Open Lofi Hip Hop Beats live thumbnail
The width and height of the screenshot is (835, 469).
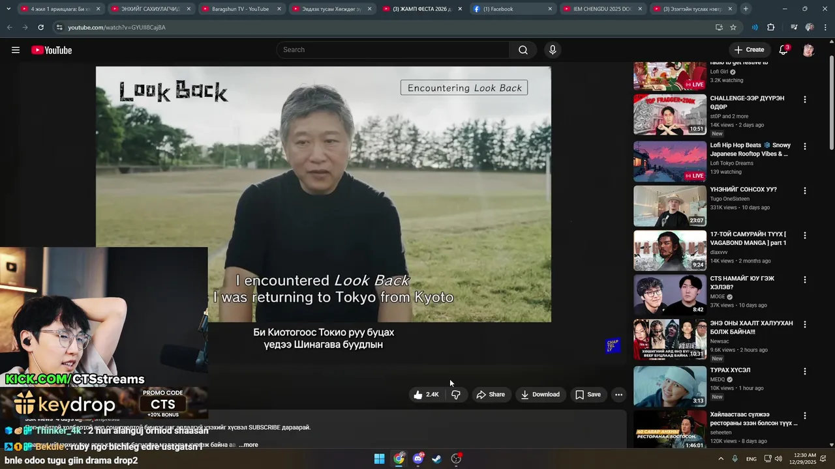(670, 162)
